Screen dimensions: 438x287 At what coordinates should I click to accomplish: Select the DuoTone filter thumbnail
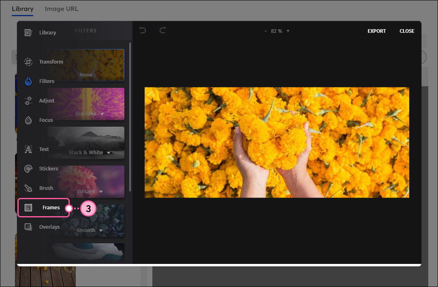[x=86, y=104]
